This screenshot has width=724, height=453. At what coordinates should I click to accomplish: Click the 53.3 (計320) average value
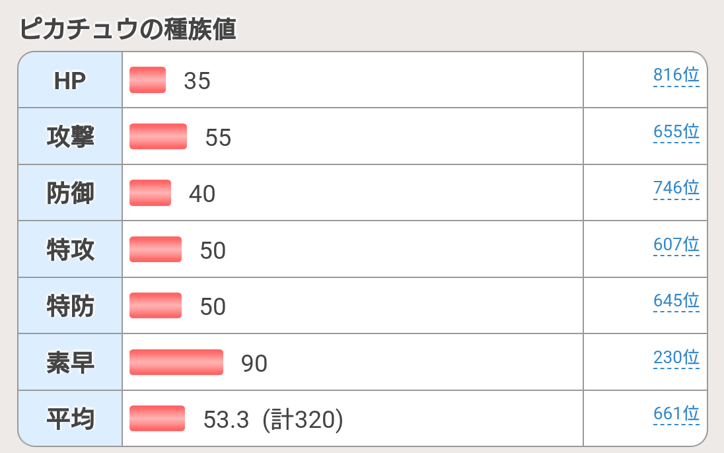[273, 420]
